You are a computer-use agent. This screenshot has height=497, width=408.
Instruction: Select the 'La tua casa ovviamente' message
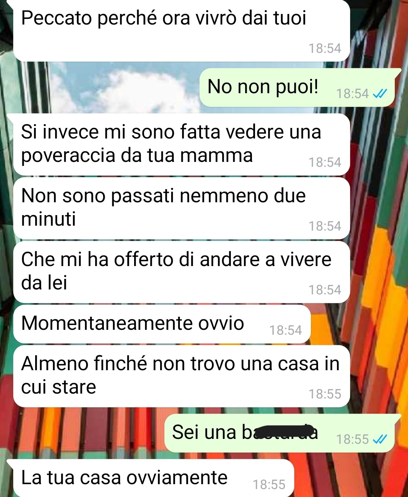click(x=154, y=479)
